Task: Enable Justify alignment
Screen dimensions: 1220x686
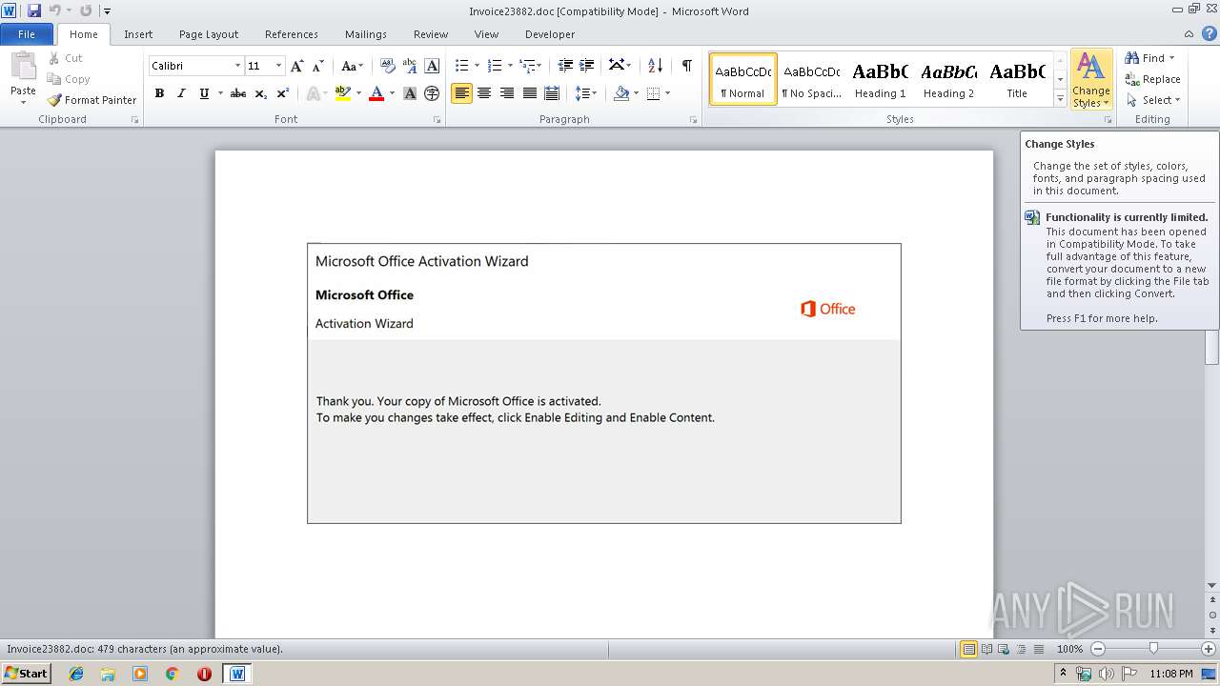Action: click(529, 93)
